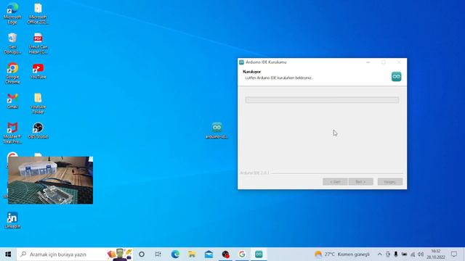The image size is (465, 261).
Task: Open the Umut Can PDF file icon
Action: pyautogui.click(x=38, y=43)
